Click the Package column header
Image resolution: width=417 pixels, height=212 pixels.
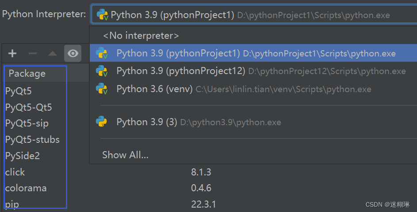click(x=27, y=74)
